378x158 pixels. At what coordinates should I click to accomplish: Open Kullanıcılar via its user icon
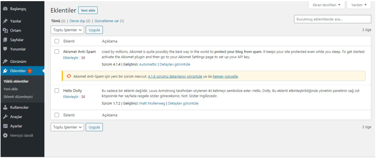coord(5,108)
